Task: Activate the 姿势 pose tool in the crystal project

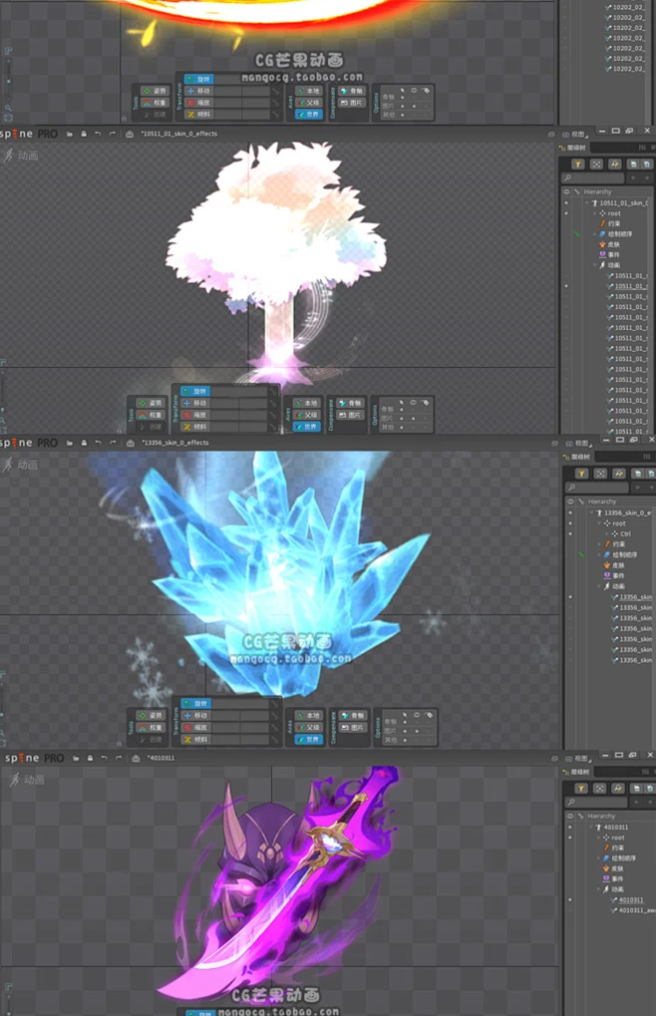Action: pos(154,715)
